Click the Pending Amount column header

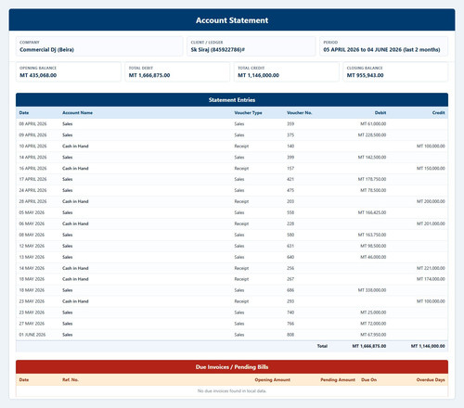(x=338, y=380)
